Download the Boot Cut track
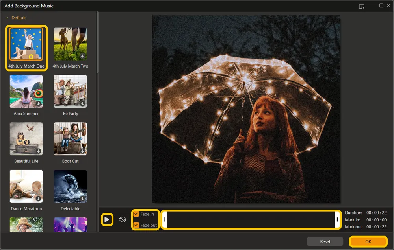 click(82, 151)
